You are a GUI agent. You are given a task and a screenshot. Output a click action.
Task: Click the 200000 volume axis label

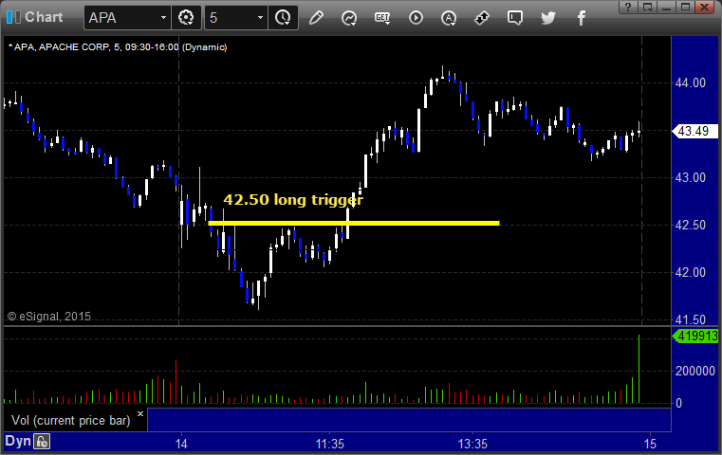point(694,371)
